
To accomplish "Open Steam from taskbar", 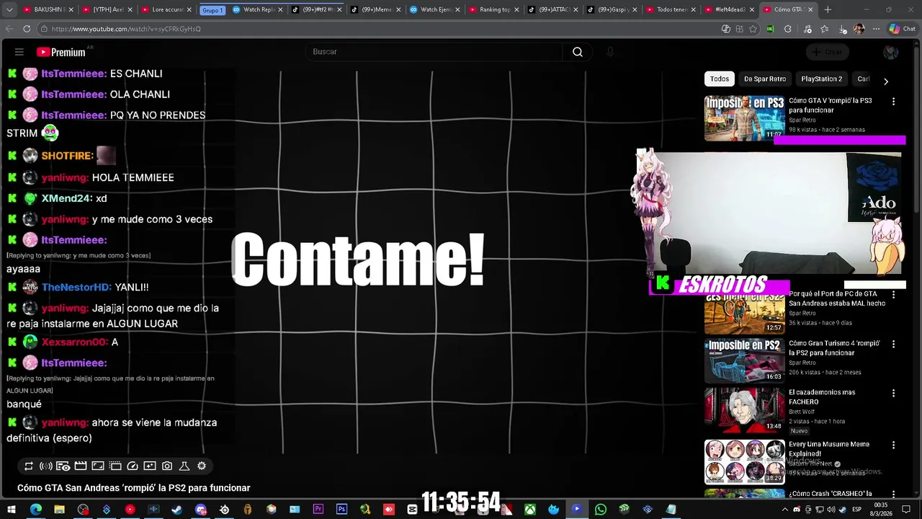I will coord(177,510).
